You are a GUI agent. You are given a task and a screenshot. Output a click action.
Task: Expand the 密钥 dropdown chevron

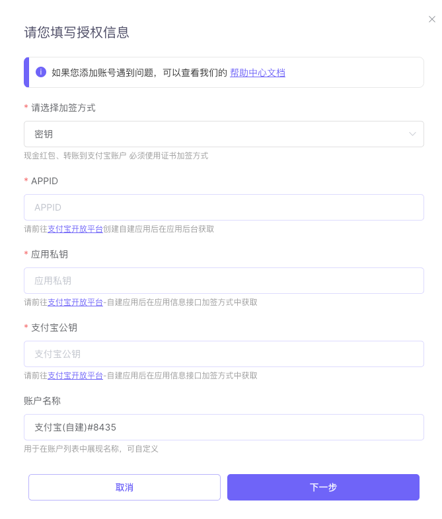(412, 134)
